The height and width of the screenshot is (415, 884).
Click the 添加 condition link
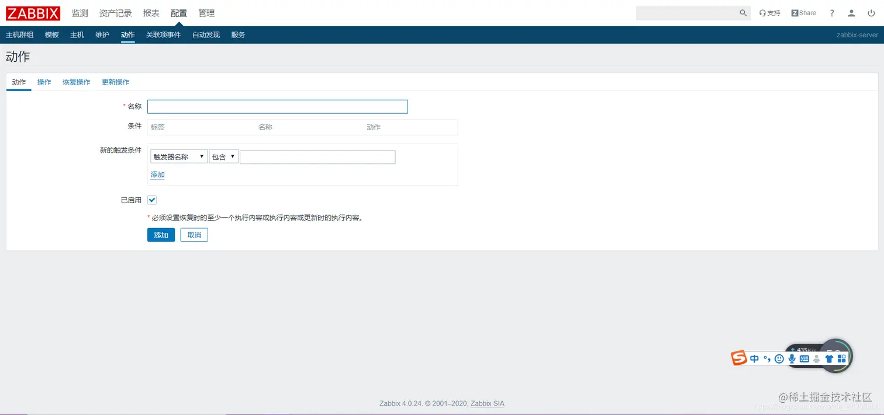point(158,175)
